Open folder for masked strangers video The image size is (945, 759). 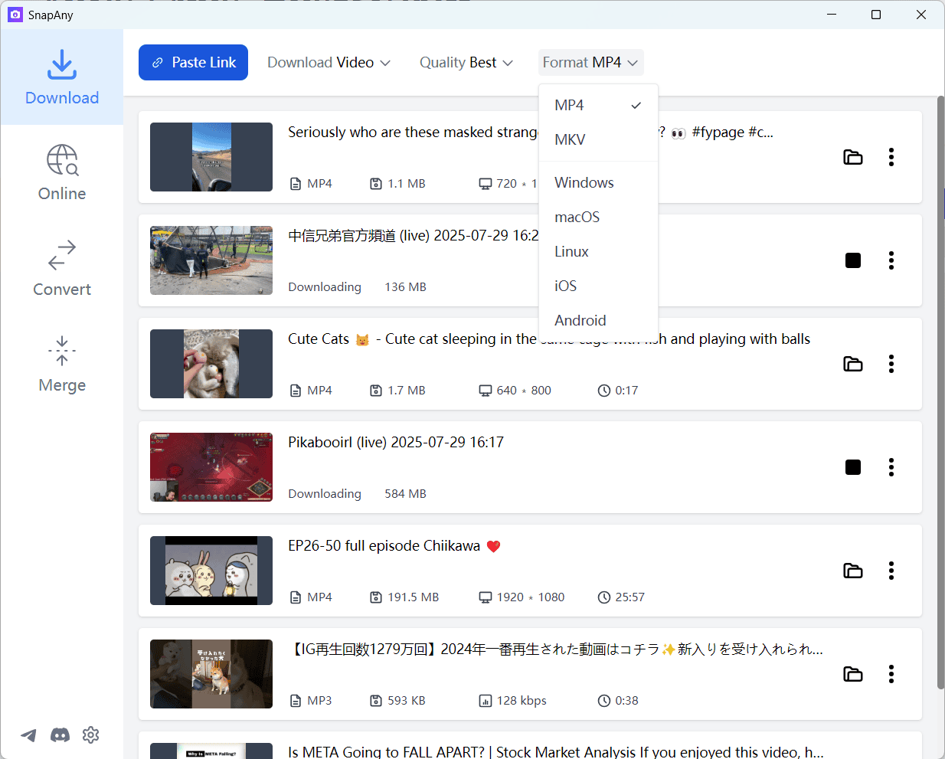pos(853,157)
